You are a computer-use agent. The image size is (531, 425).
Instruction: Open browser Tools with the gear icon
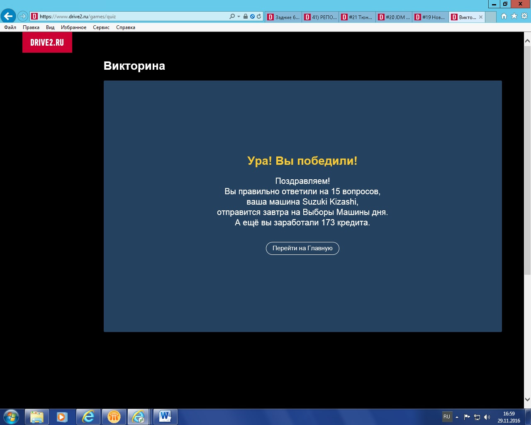coord(524,16)
